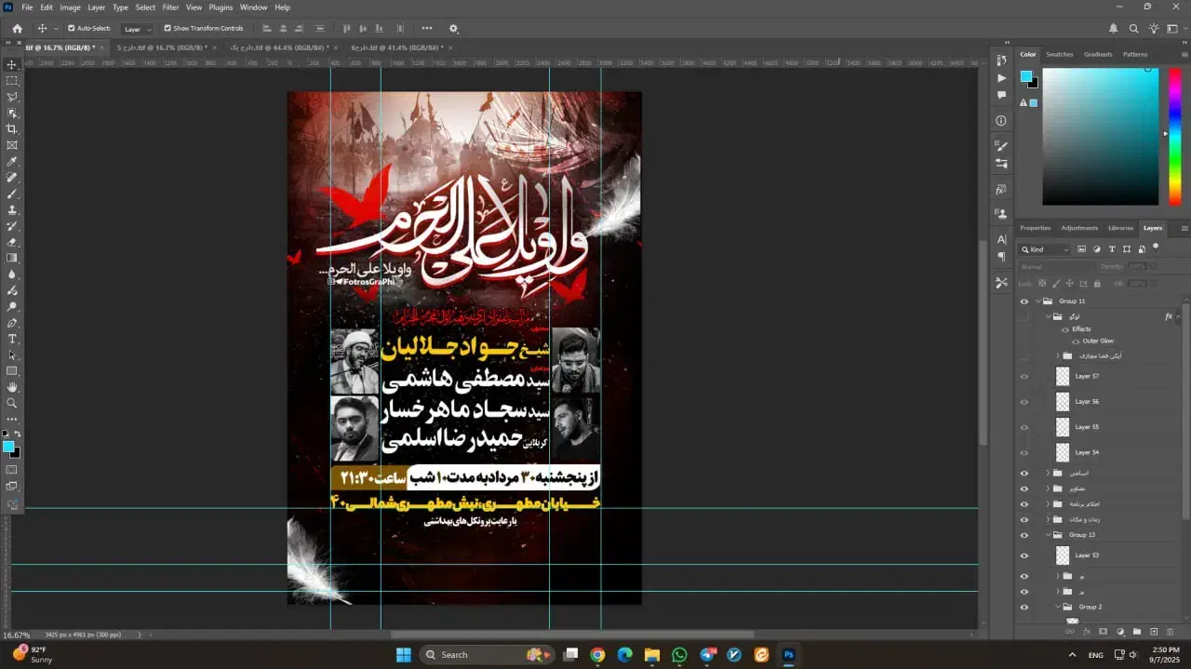Hide Layer 53 using eye icon
Viewport: 1191px width, 669px height.
pos(1024,555)
